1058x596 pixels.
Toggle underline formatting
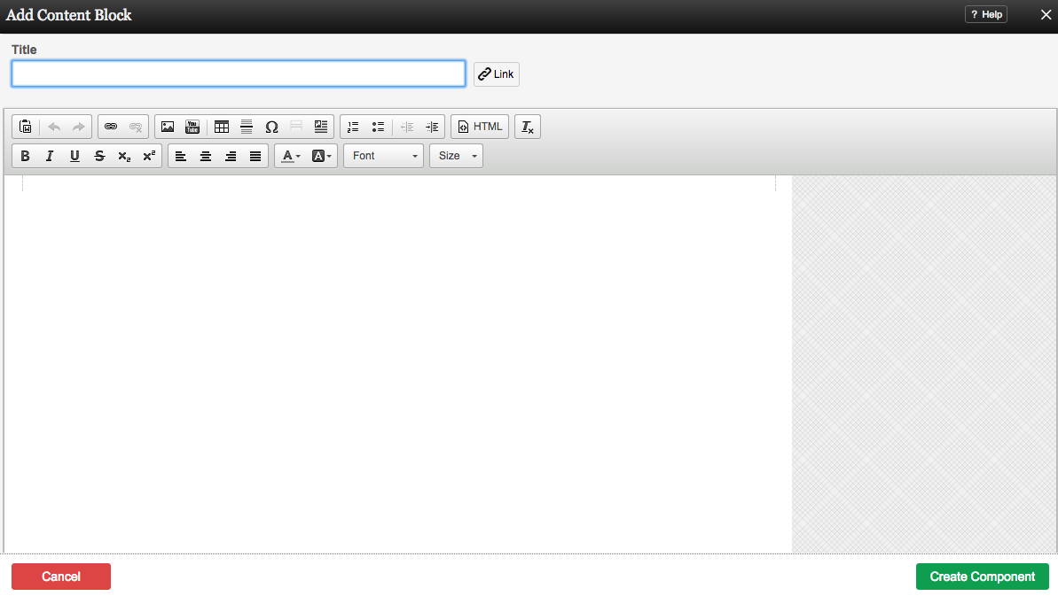tap(74, 156)
